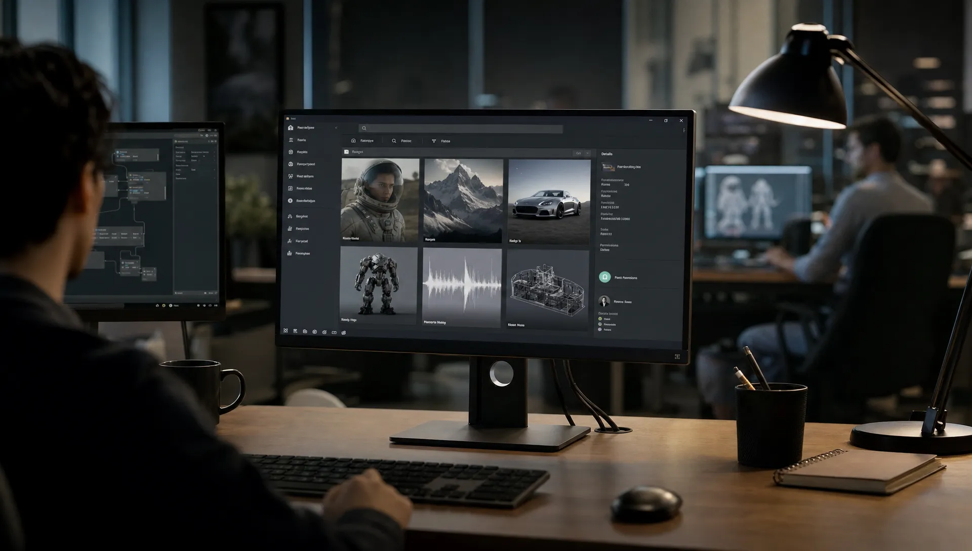Minimize the asset browser window

click(651, 120)
